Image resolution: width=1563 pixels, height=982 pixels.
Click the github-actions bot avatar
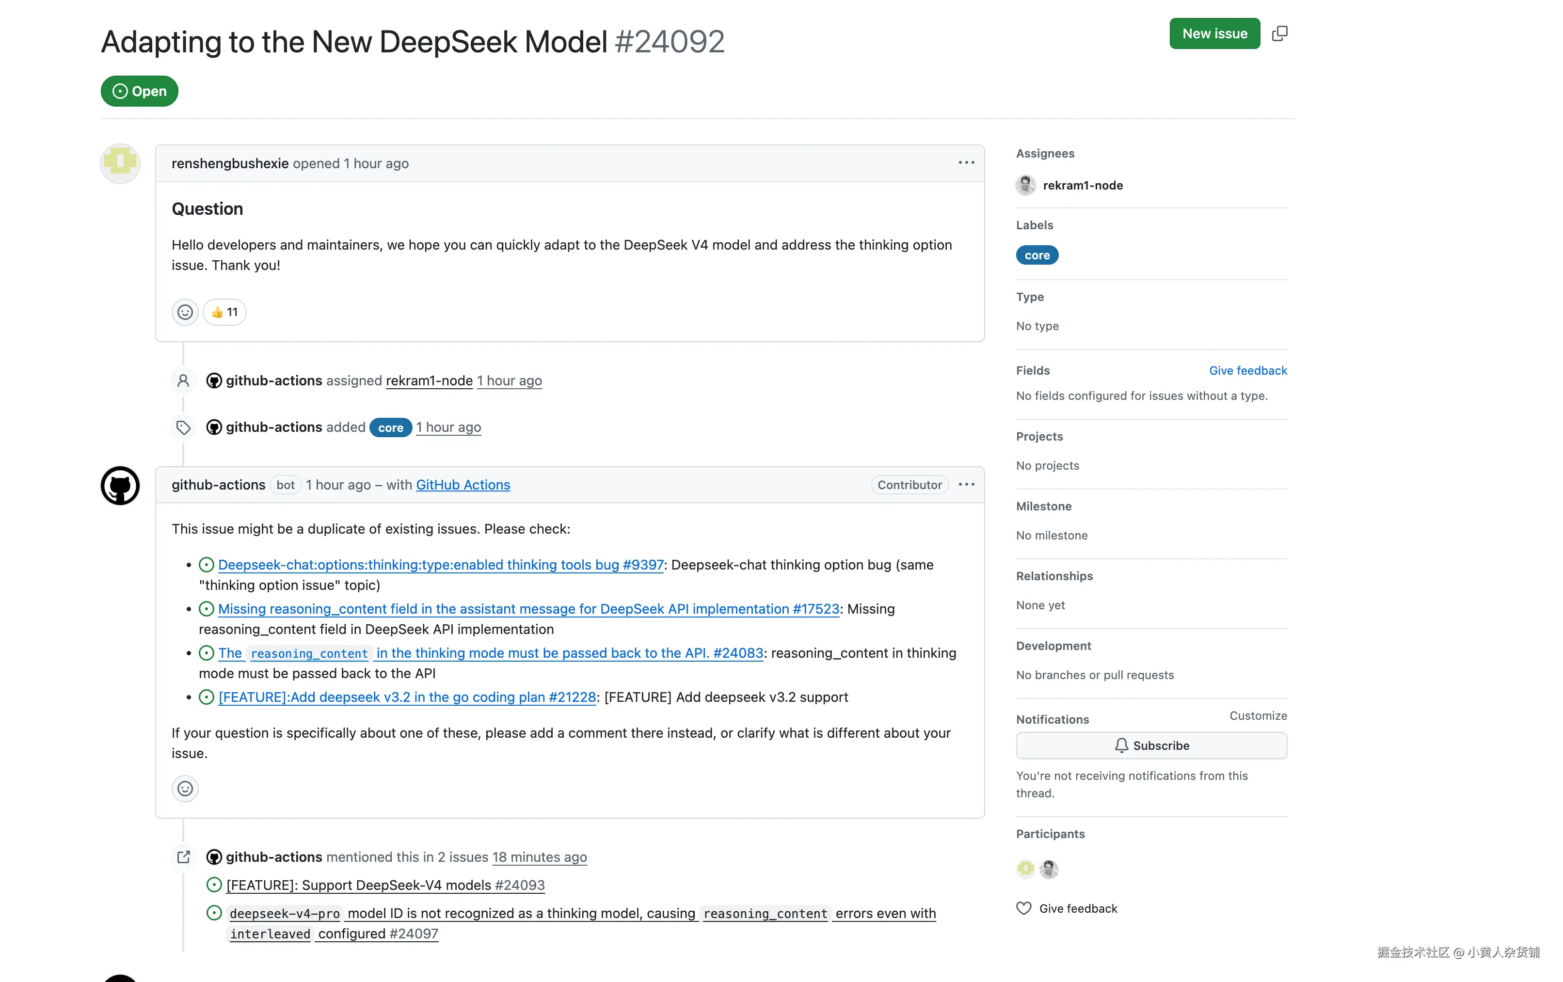point(119,486)
